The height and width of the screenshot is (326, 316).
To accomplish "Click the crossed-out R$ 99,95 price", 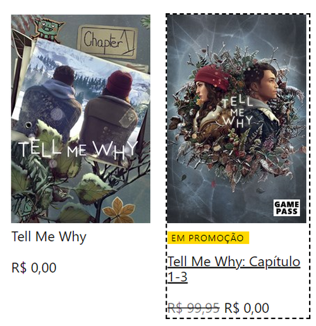I will coord(193,308).
